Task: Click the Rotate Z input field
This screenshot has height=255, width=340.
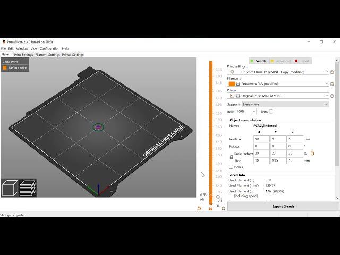Action: [x=295, y=146]
